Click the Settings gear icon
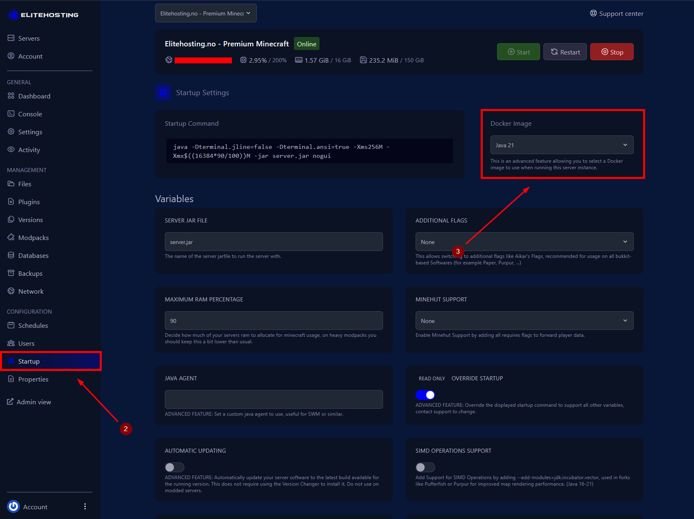The image size is (694, 519). tap(11, 132)
